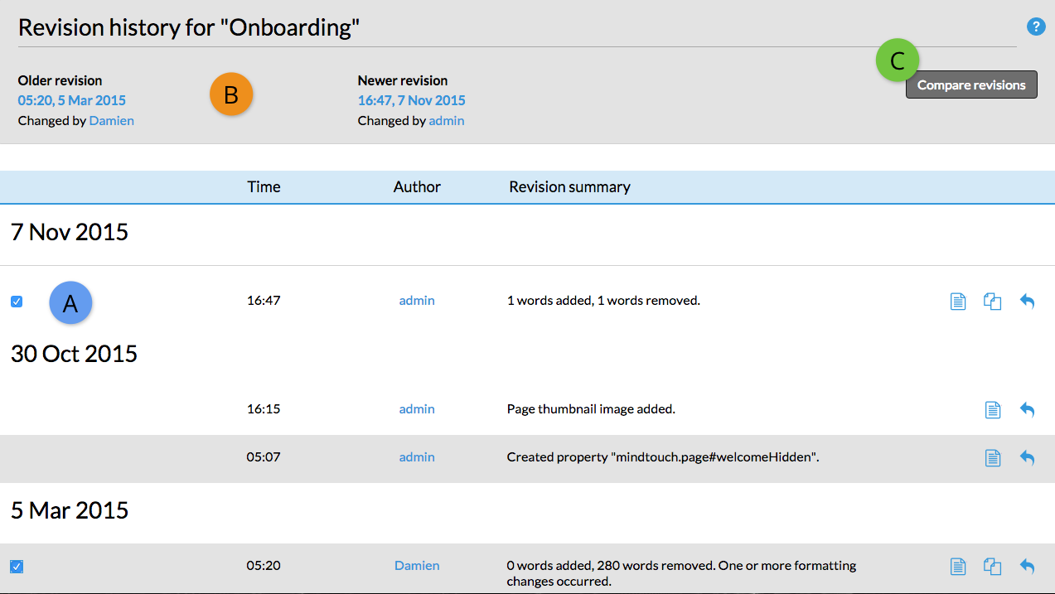1055x594 pixels.
Task: Open admin link under Newer revision
Action: click(x=447, y=120)
